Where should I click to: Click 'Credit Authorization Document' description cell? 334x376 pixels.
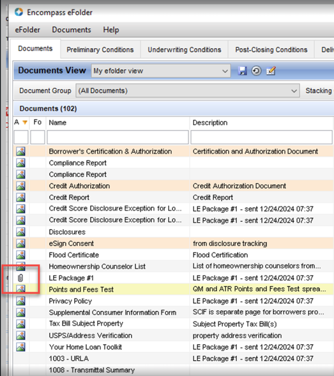[x=239, y=186]
